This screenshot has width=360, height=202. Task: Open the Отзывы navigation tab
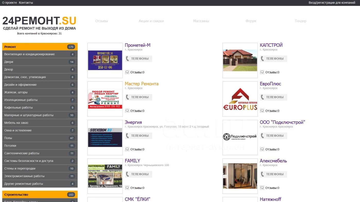(102, 21)
